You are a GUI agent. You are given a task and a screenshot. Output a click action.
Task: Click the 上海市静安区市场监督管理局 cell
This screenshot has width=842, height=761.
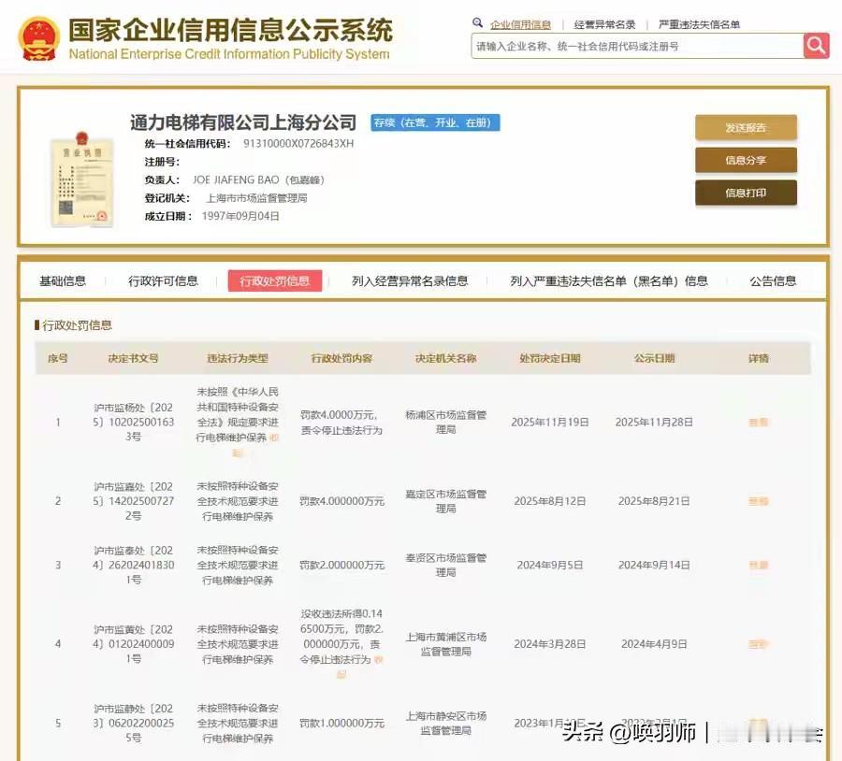[445, 723]
